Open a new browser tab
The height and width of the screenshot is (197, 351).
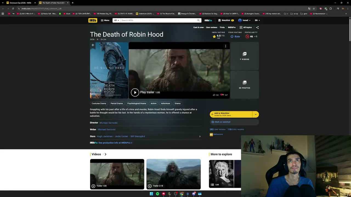72,3
